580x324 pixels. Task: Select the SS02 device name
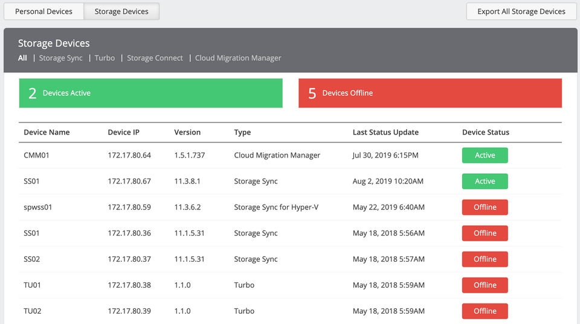[31, 259]
